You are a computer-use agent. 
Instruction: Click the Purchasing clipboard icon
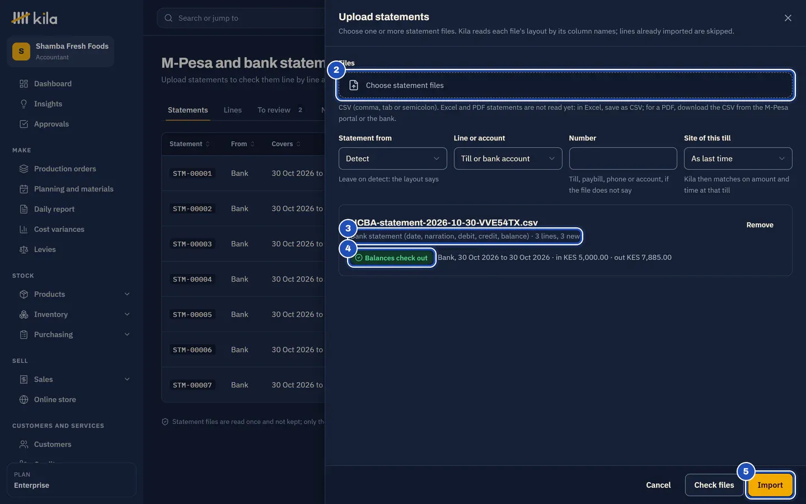point(24,334)
